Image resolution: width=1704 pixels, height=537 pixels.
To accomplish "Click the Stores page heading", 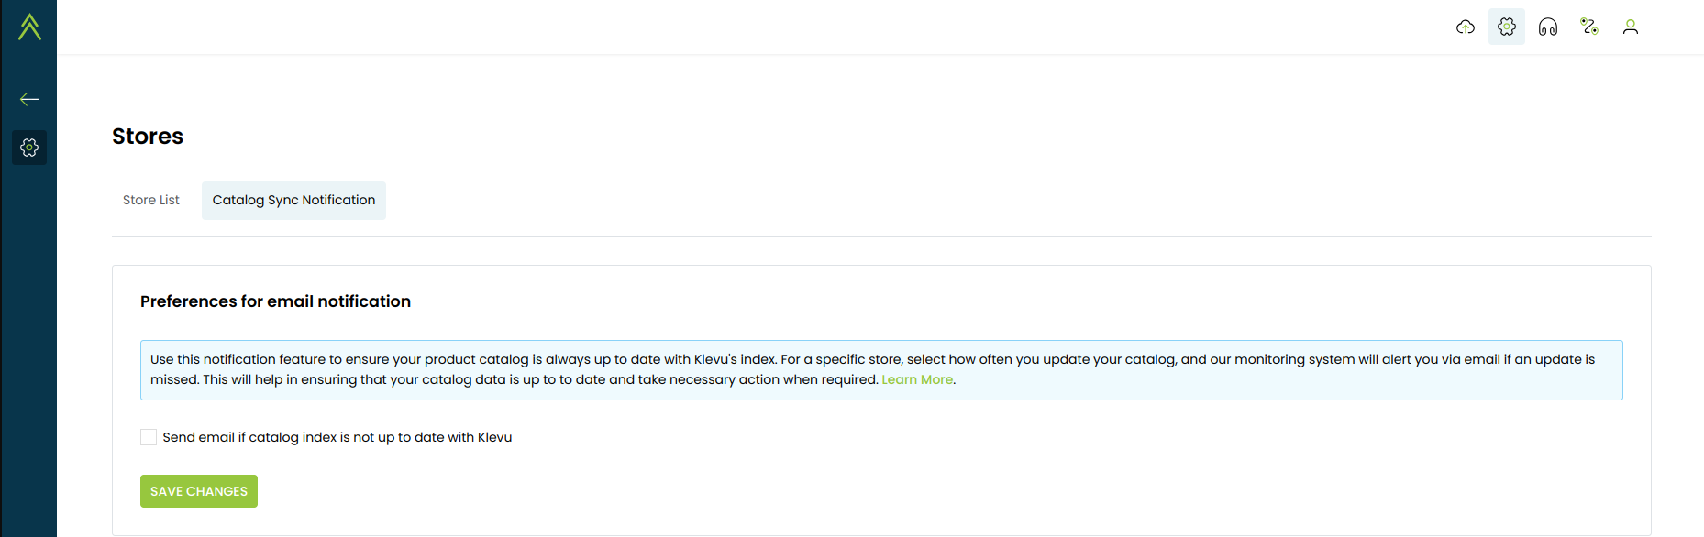I will coord(148,137).
